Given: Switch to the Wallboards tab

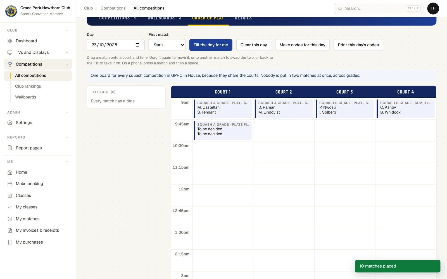Looking at the screenshot, I should click(165, 19).
